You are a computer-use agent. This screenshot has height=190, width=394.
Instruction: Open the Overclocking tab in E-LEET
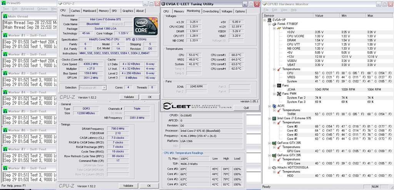pos(211,11)
